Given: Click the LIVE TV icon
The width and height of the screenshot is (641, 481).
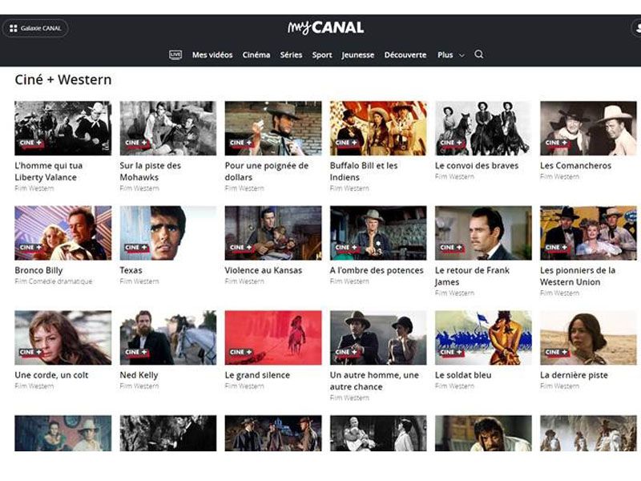Looking at the screenshot, I should (175, 55).
